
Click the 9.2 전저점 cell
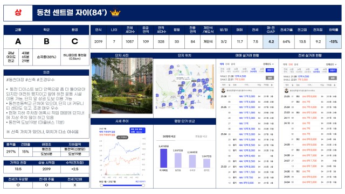pyautogui.click(x=318, y=41)
